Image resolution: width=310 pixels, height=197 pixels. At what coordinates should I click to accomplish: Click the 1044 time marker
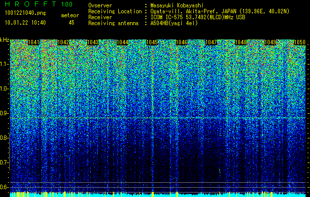123,42
